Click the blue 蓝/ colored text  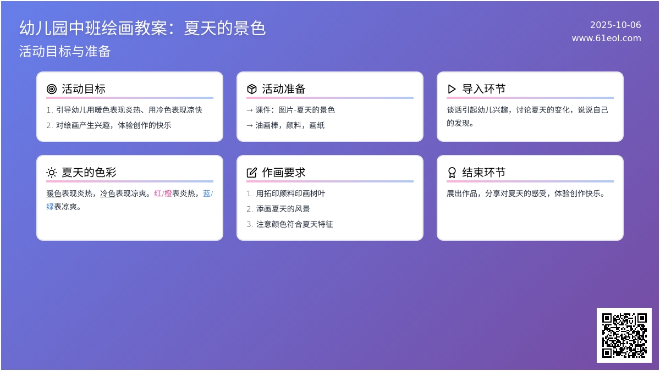(x=208, y=193)
